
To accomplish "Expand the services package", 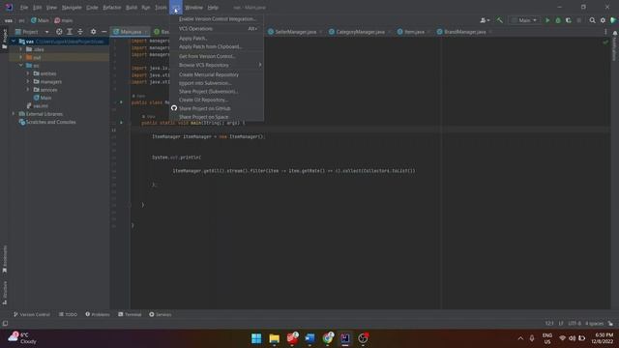I will tap(28, 90).
